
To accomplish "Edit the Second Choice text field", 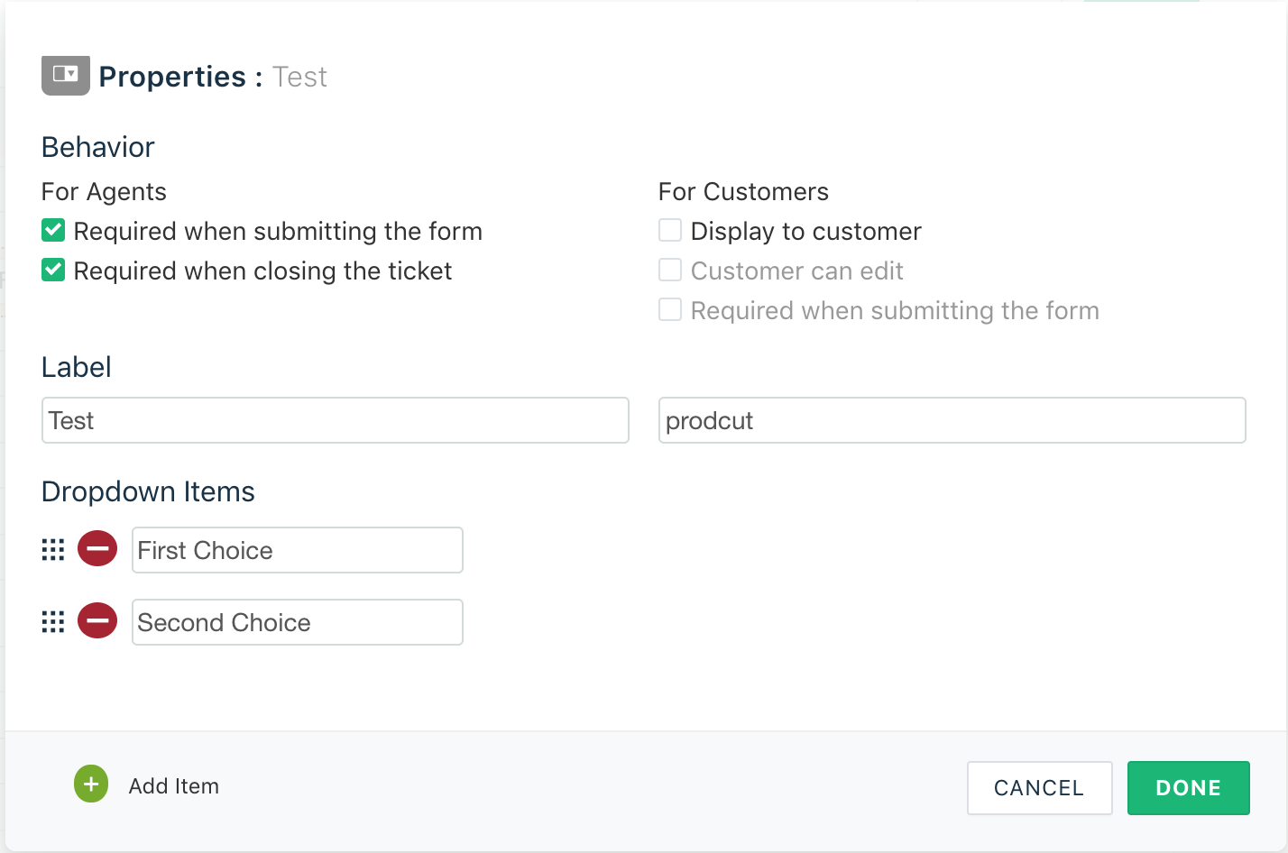I will coord(297,622).
